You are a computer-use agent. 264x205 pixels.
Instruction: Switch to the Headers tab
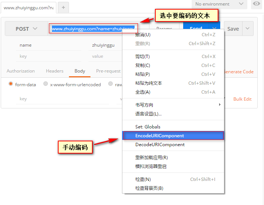click(x=55, y=71)
